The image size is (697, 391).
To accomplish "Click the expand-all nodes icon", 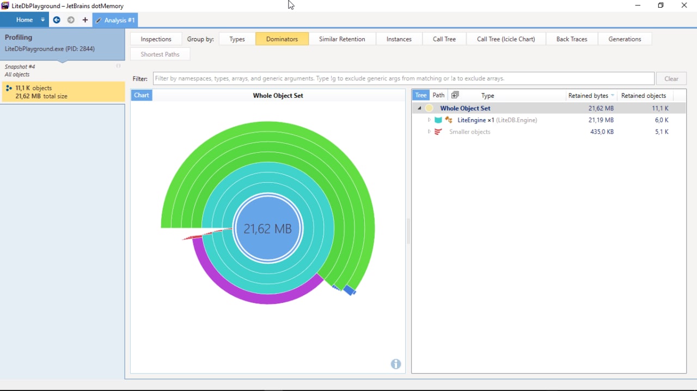I will tap(455, 95).
